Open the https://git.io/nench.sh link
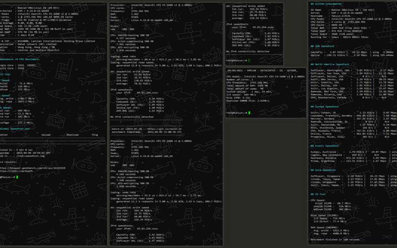The height and width of the screenshot is (248, 397). click(x=164, y=129)
